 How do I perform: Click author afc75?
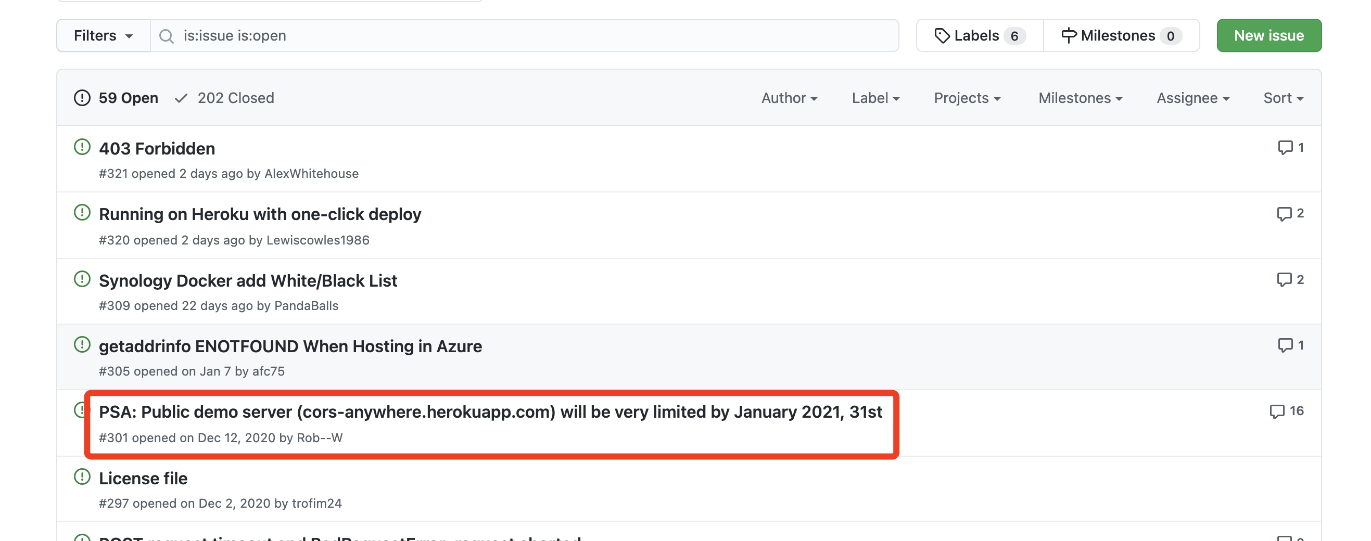coord(268,371)
